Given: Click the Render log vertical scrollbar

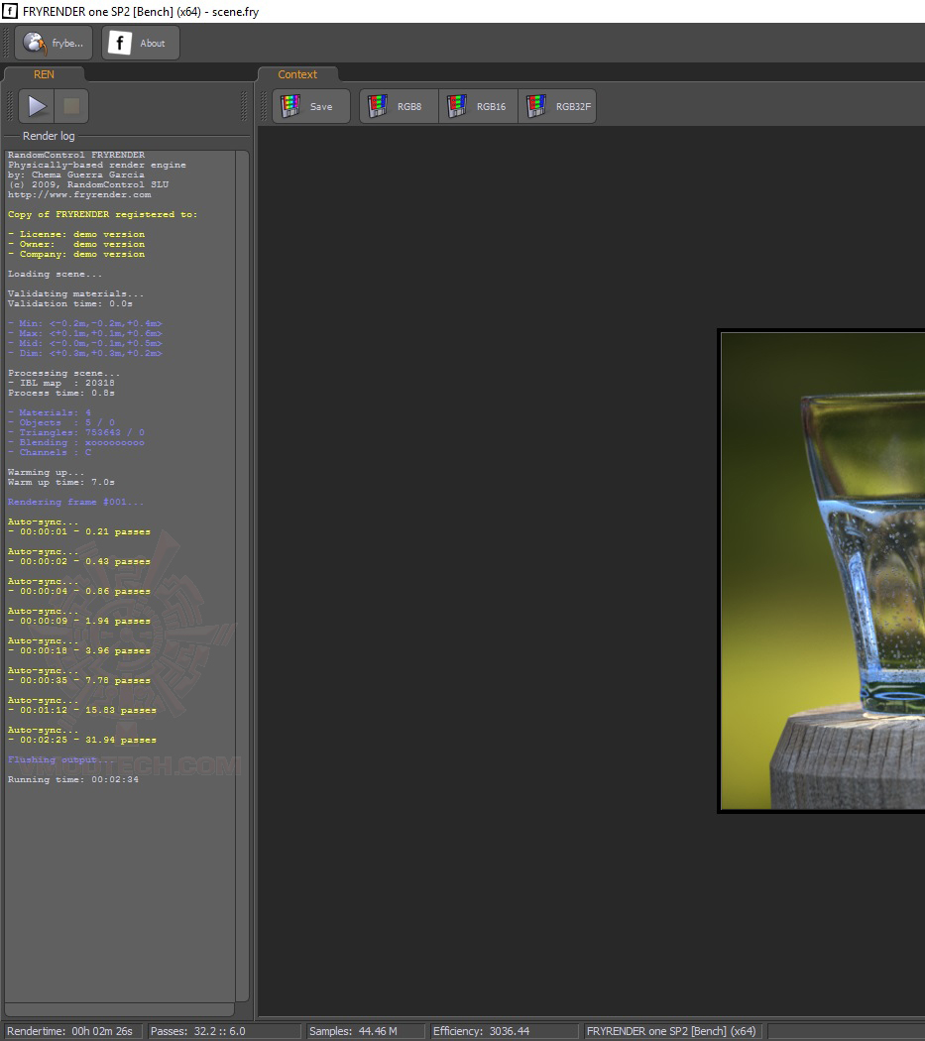Looking at the screenshot, I should click(242, 576).
